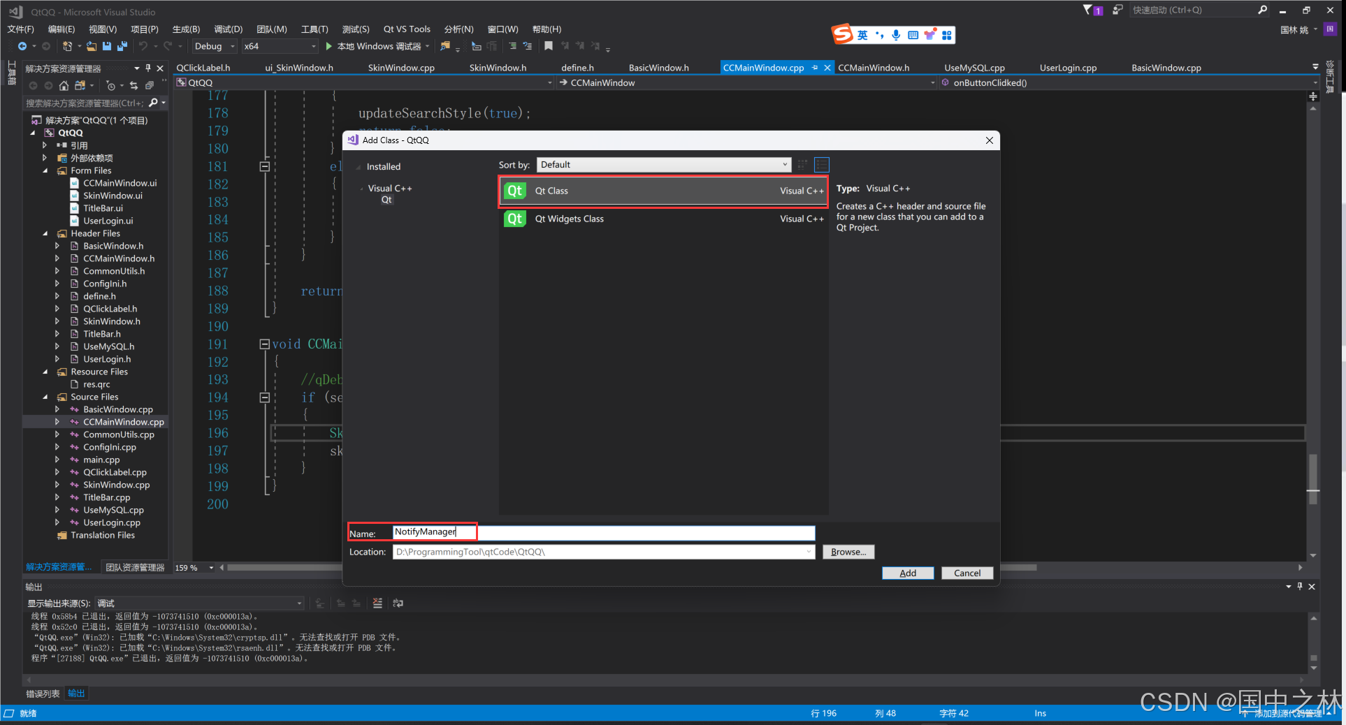The image size is (1346, 725).
Task: Click the Cancel button
Action: tap(967, 573)
